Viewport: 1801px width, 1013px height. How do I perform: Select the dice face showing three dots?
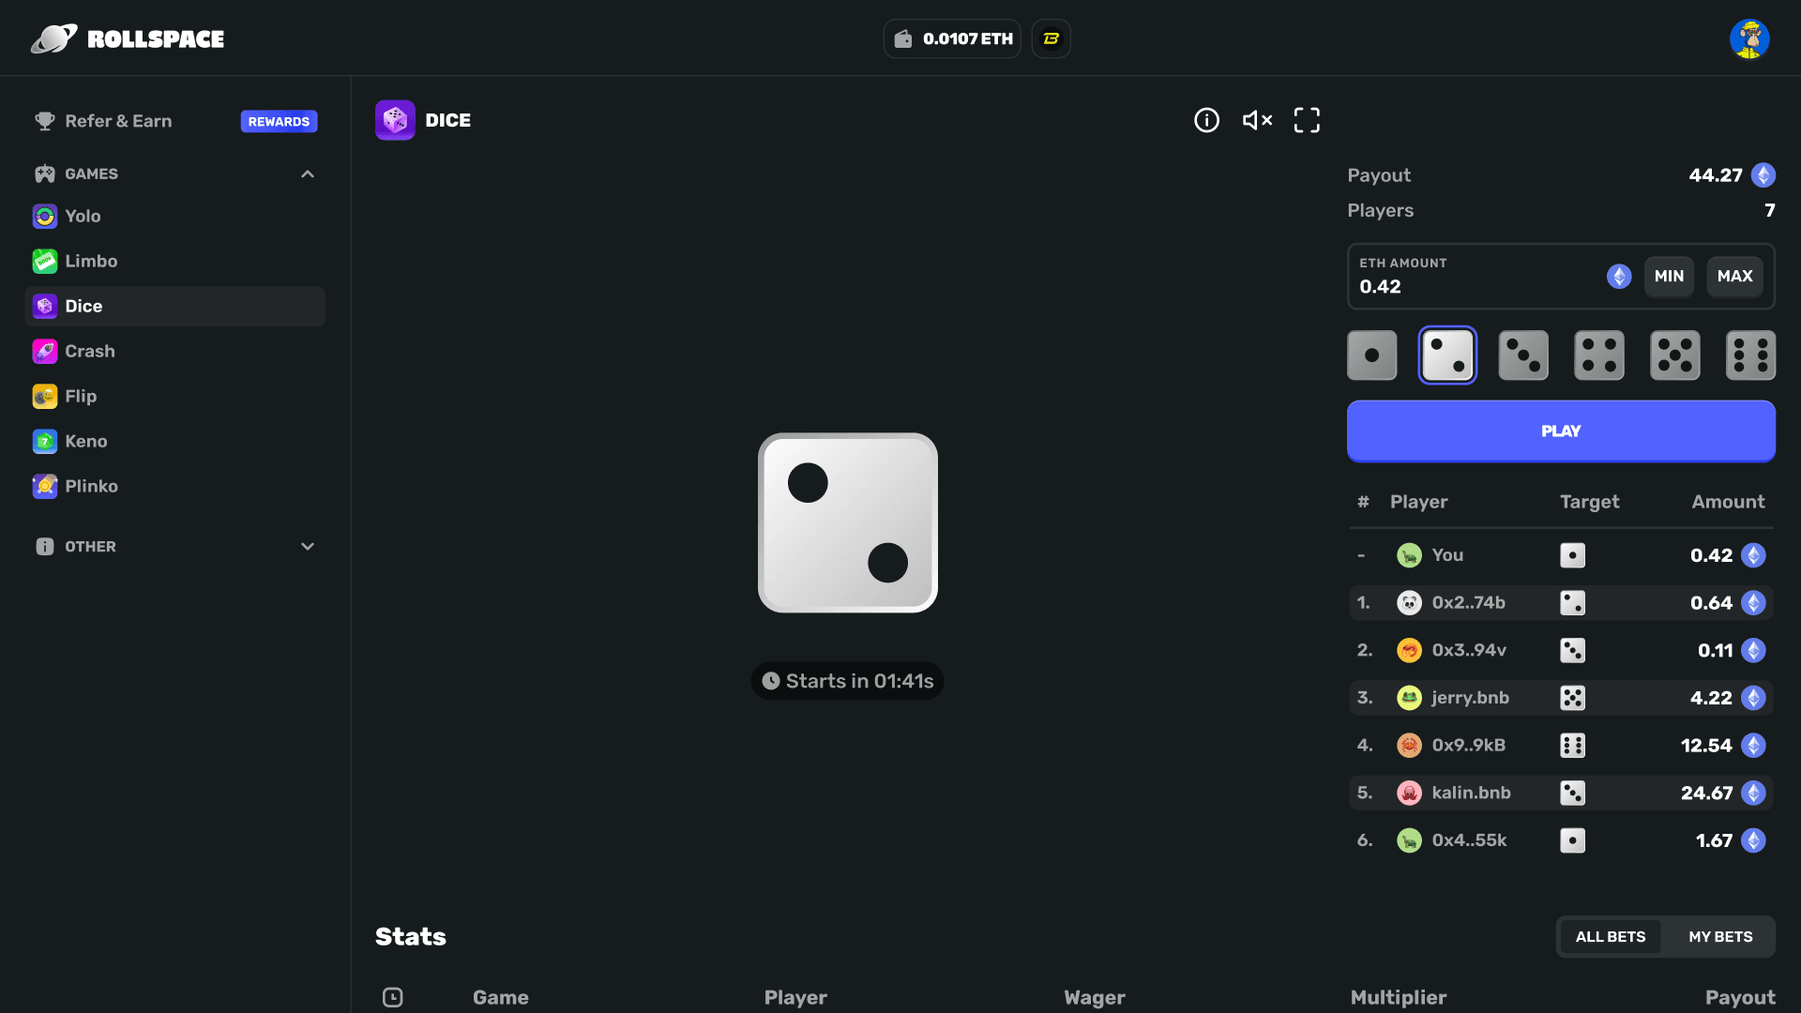(1524, 355)
